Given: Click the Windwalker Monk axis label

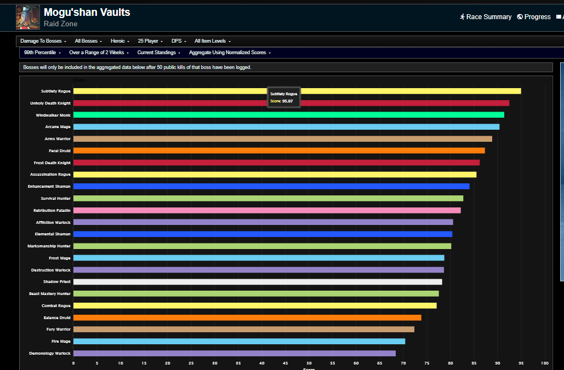Looking at the screenshot, I should 53,115.
